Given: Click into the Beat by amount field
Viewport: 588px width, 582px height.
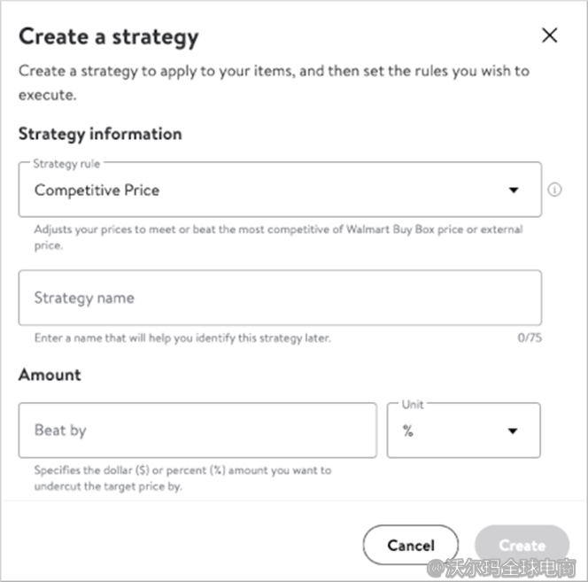Looking at the screenshot, I should point(197,431).
